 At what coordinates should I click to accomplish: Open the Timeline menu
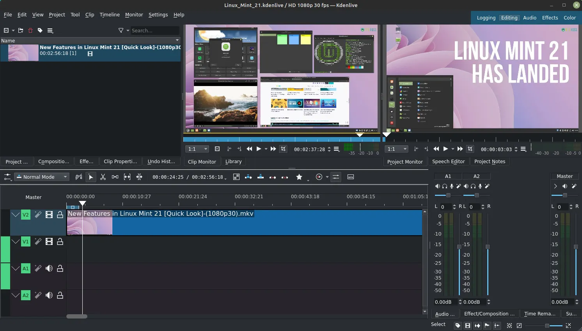point(110,15)
